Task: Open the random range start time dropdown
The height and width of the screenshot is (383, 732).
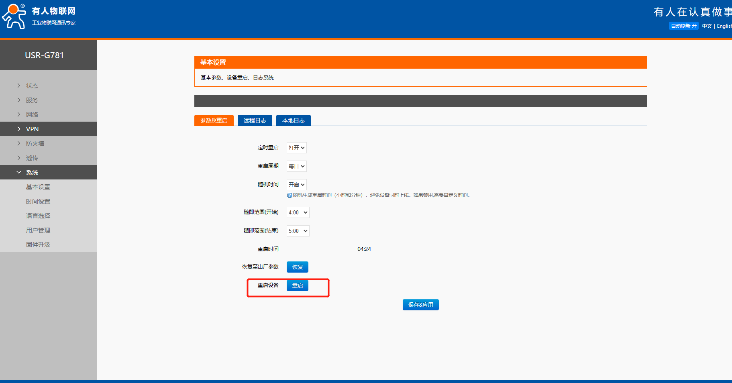Action: click(x=298, y=212)
